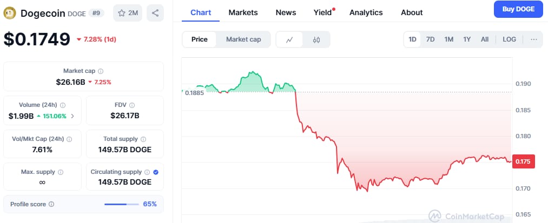The image size is (548, 223).
Task: Select 7D time range
Action: 430,39
